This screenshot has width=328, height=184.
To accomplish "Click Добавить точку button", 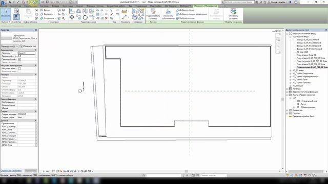I will click(x=185, y=10).
